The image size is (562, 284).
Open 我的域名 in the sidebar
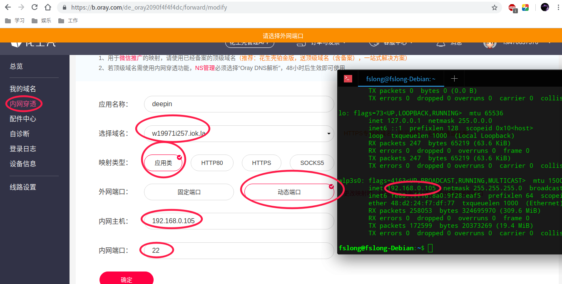coord(23,89)
